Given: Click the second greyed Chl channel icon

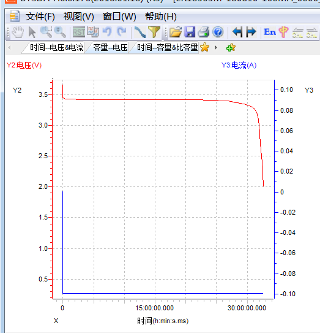Looking at the screenshot, I should [311, 33].
